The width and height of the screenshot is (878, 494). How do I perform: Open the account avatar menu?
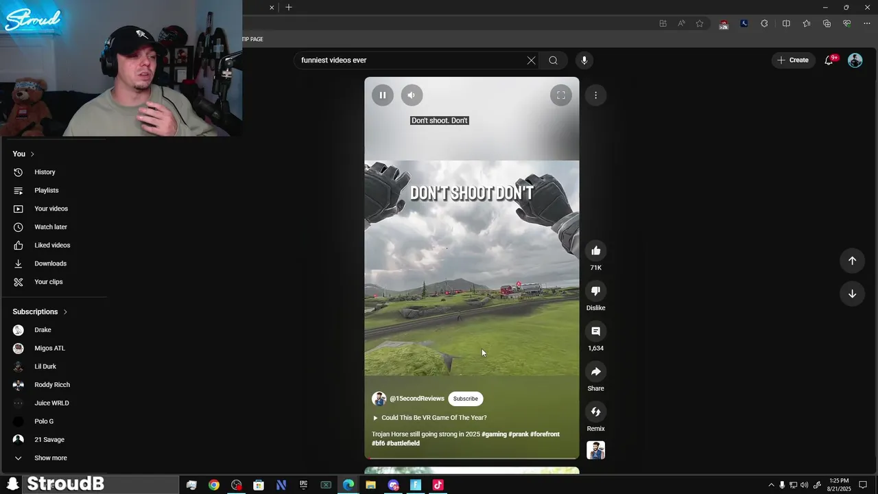[855, 60]
